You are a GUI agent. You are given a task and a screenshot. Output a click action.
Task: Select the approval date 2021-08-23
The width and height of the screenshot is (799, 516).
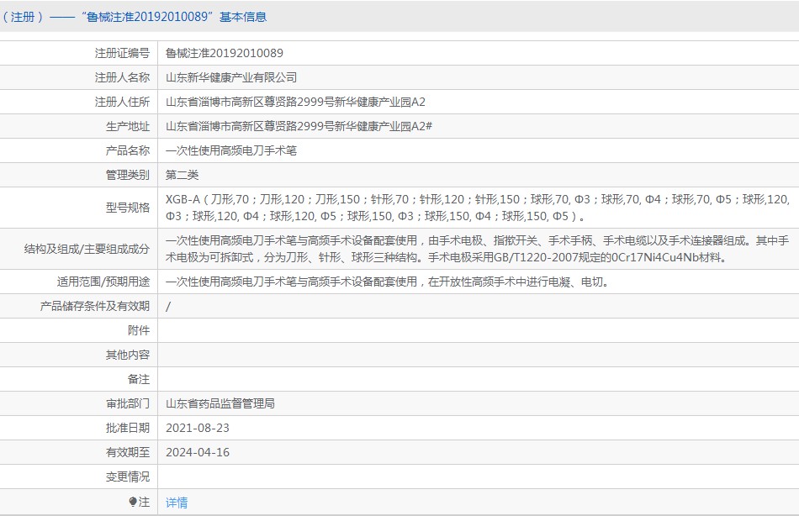tap(198, 428)
